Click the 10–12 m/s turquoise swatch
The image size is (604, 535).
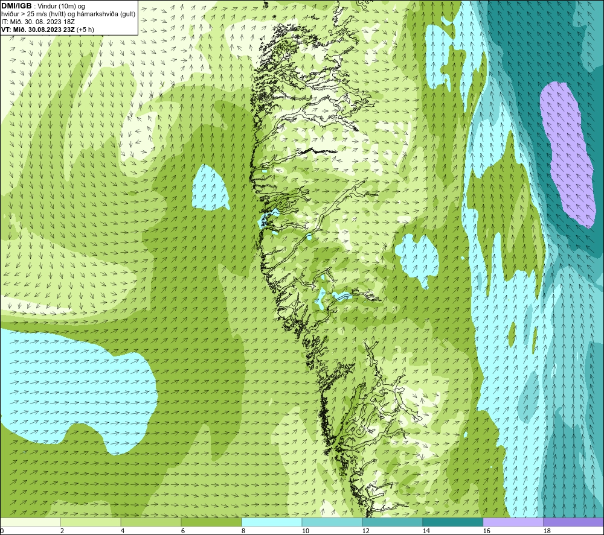(x=332, y=522)
